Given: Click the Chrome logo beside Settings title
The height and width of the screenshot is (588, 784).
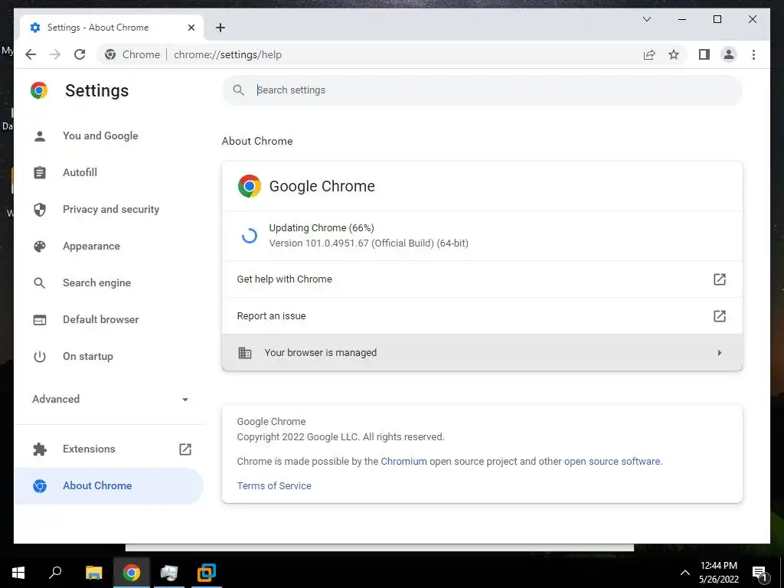Looking at the screenshot, I should 39,90.
